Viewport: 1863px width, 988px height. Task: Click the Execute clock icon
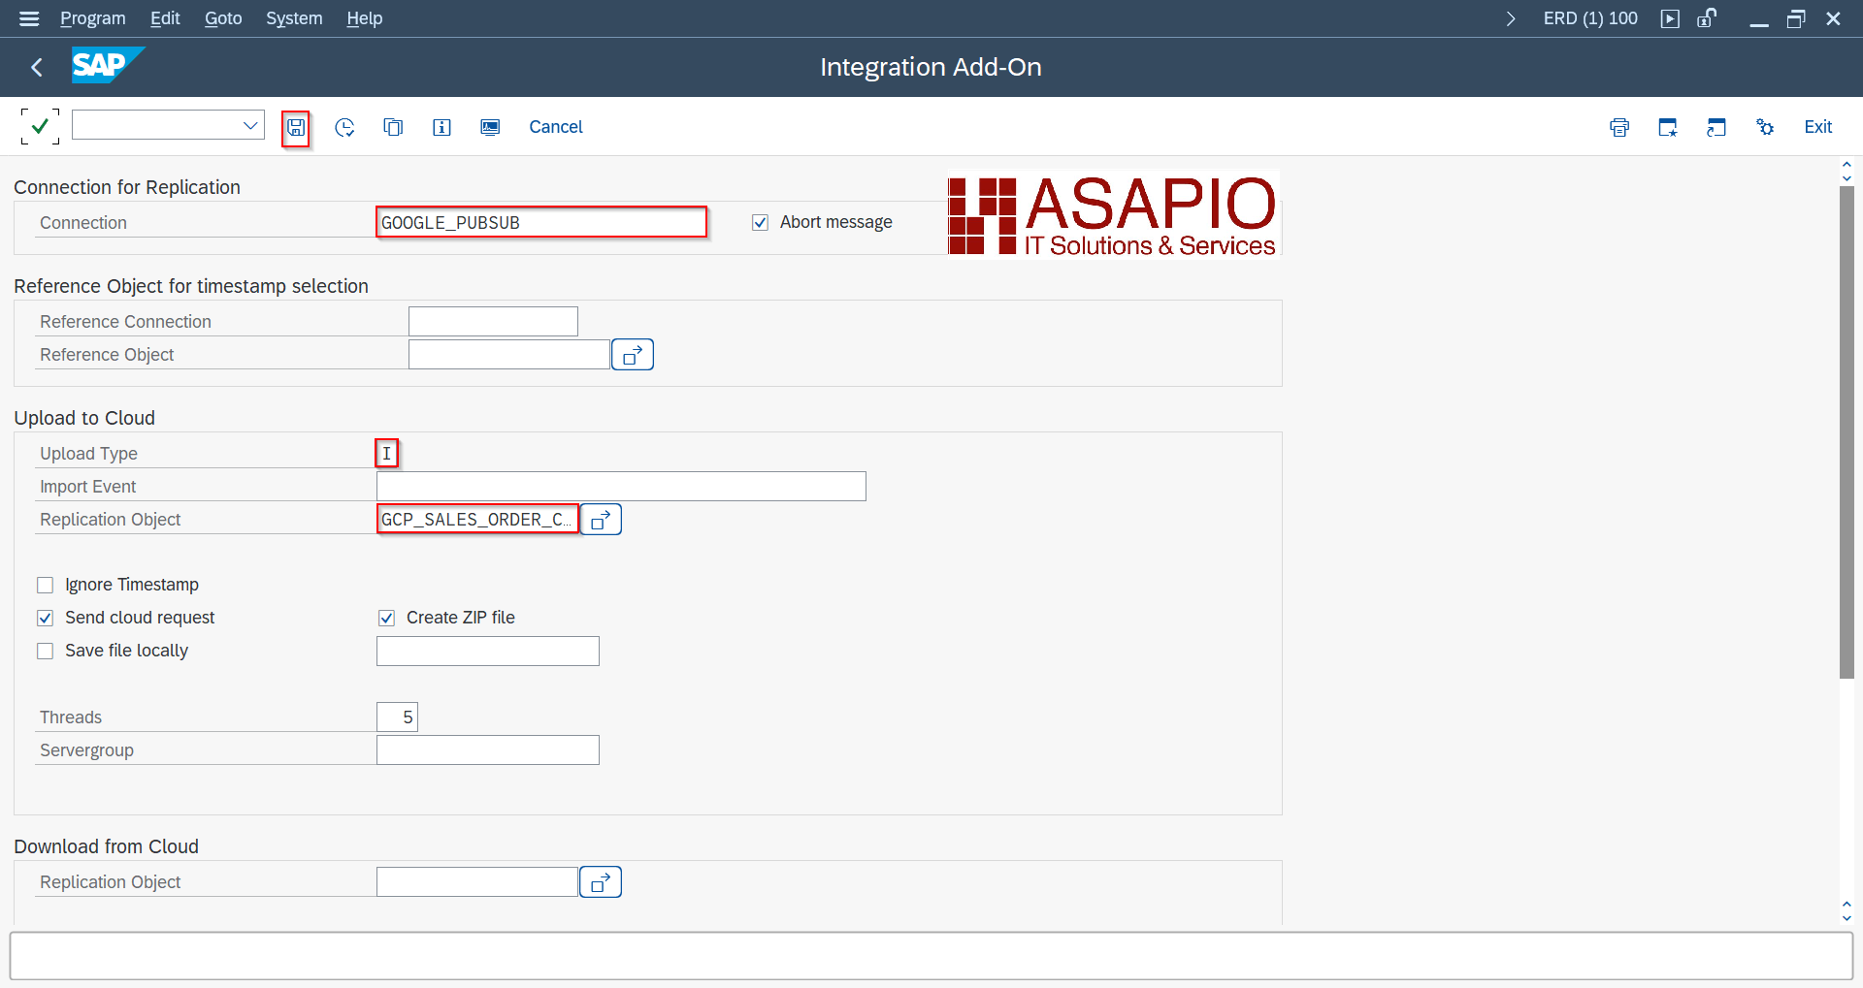344,127
